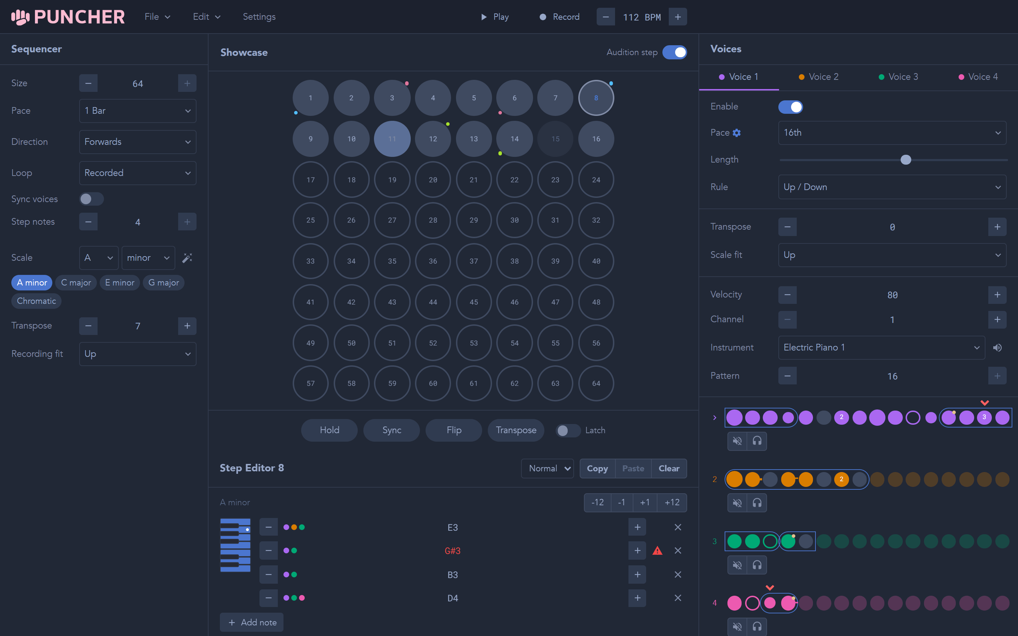Viewport: 1018px width, 636px height.
Task: Open the Edit menu
Action: [x=206, y=17]
